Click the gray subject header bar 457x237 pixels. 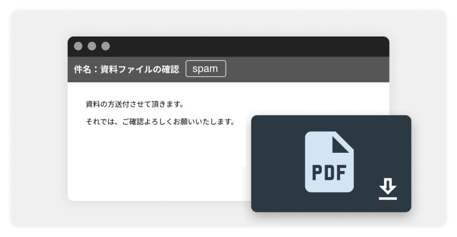point(306,69)
